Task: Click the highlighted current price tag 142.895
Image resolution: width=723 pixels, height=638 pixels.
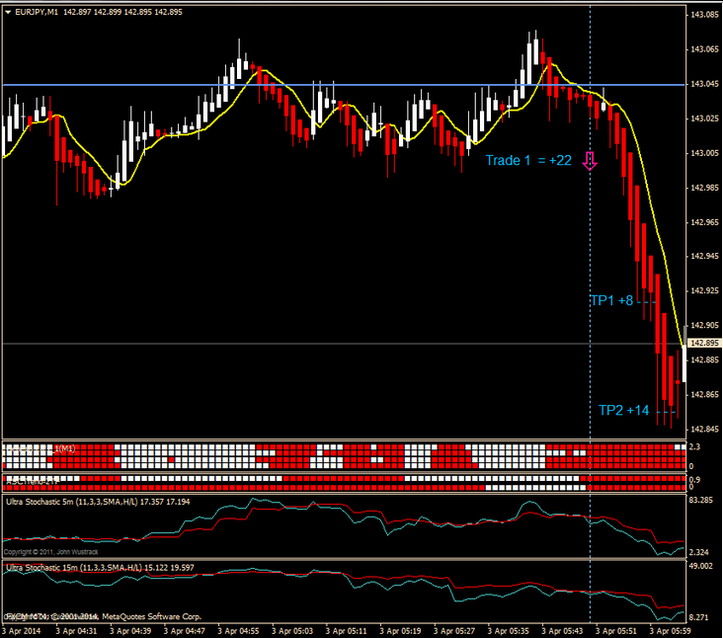Action: tap(704, 343)
